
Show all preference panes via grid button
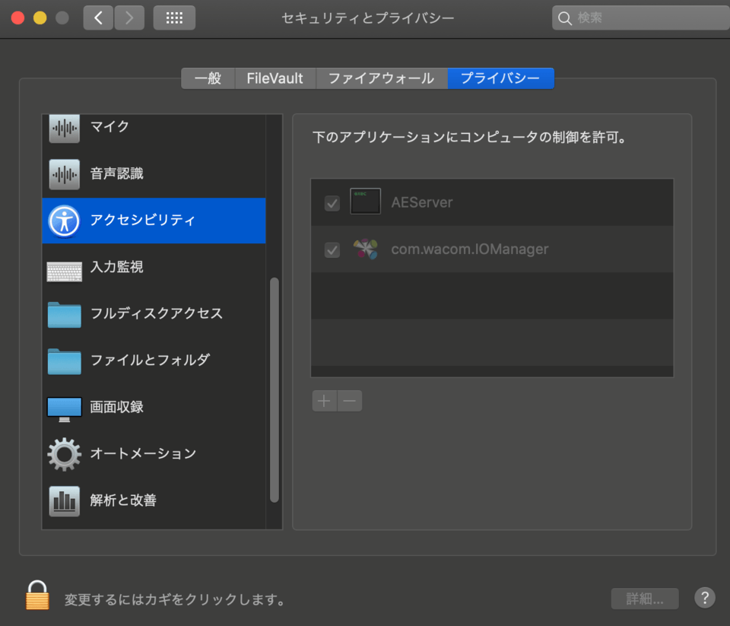tap(174, 17)
